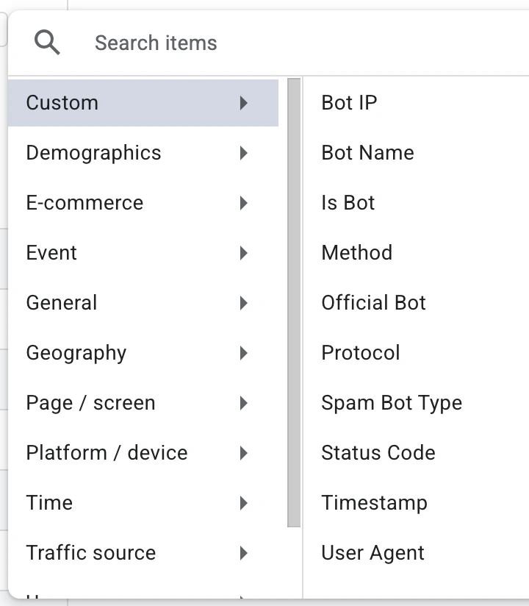The image size is (529, 606).
Task: Expand arrow next to E-commerce
Action: [244, 203]
